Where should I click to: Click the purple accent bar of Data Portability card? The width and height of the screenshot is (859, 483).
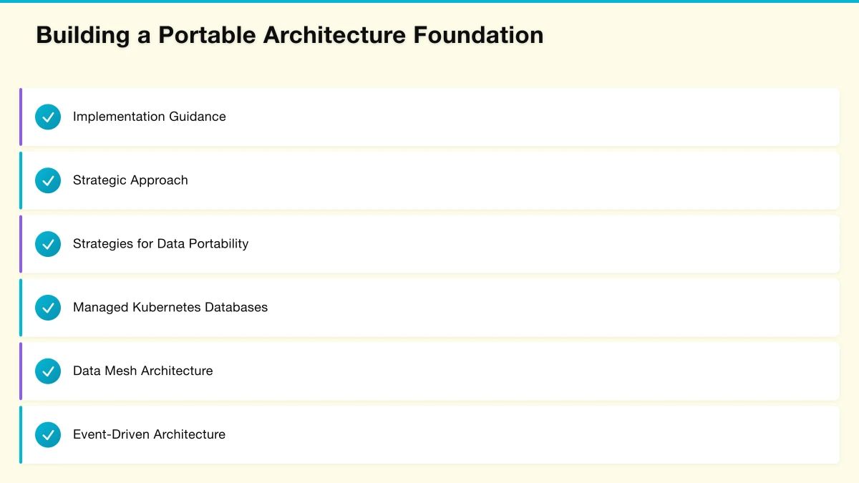(21, 244)
